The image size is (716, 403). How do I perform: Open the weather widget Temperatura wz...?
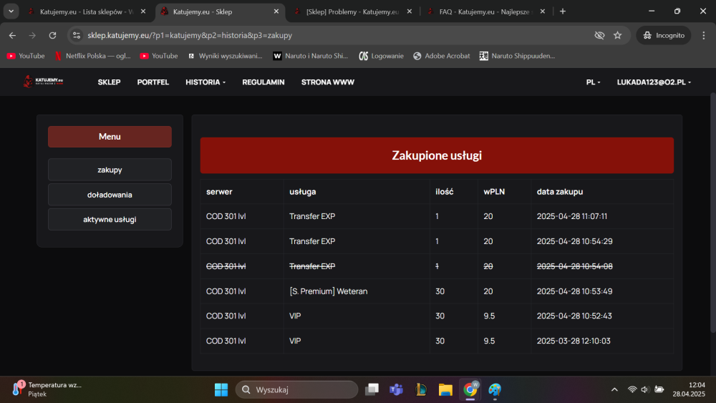coord(47,389)
